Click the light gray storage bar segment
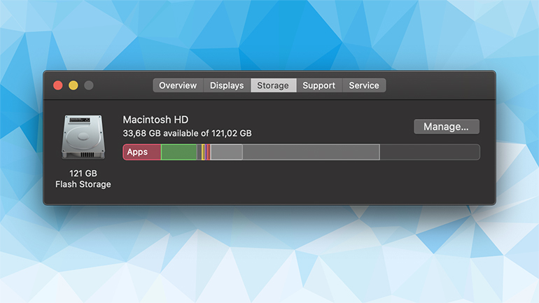Screen dimensions: 539x303 pos(227,152)
